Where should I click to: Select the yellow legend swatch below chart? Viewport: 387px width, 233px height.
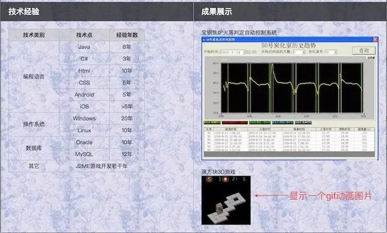212,123
